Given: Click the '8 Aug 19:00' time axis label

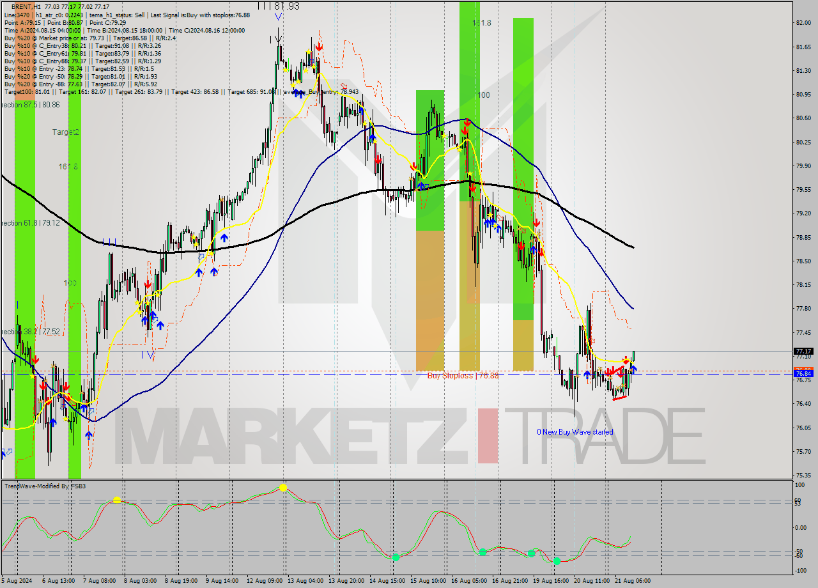Looking at the screenshot, I should pyautogui.click(x=181, y=581).
